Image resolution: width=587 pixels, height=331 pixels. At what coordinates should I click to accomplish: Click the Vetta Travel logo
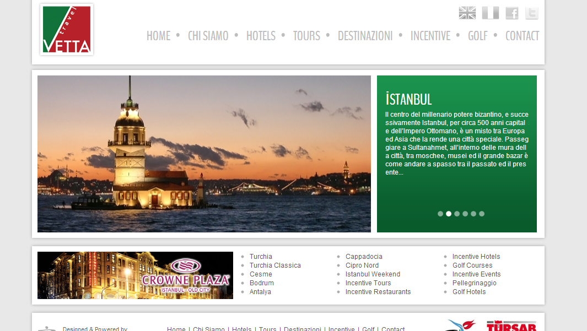point(66,29)
